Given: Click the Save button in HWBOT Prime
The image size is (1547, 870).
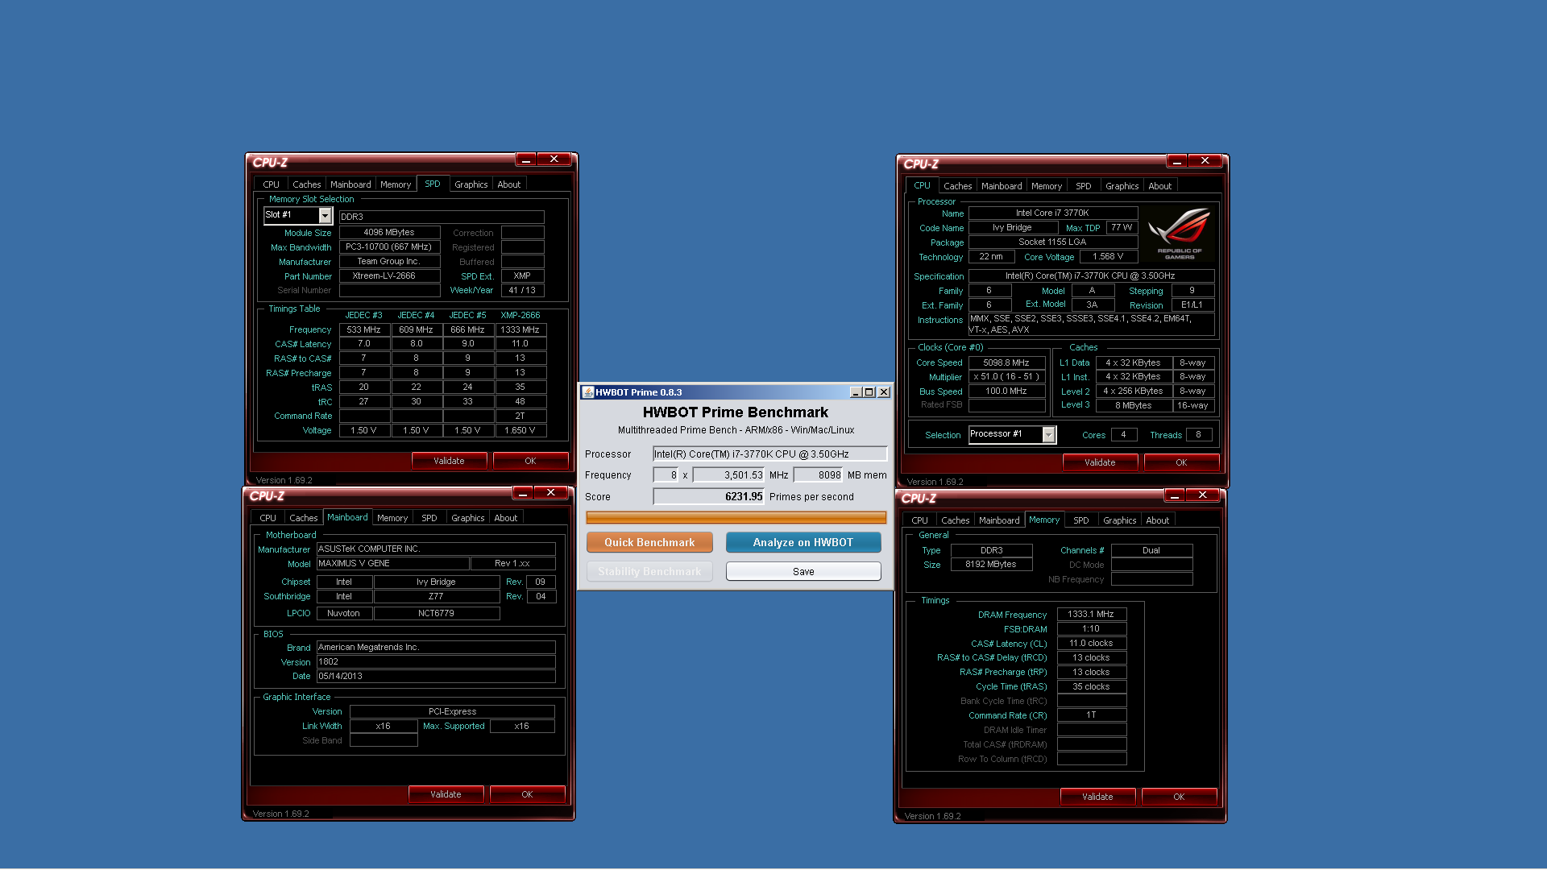Looking at the screenshot, I should pos(803,571).
